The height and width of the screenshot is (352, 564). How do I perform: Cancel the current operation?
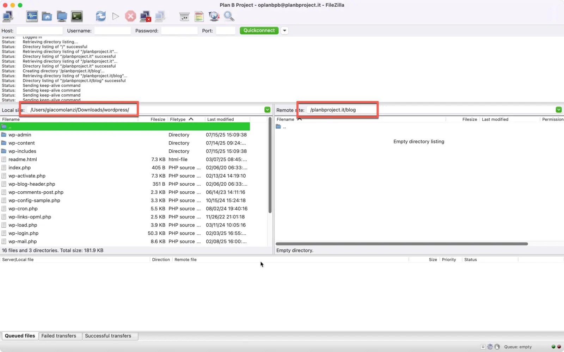tap(130, 16)
